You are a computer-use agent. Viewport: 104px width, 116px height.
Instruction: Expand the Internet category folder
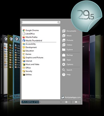point(27,61)
